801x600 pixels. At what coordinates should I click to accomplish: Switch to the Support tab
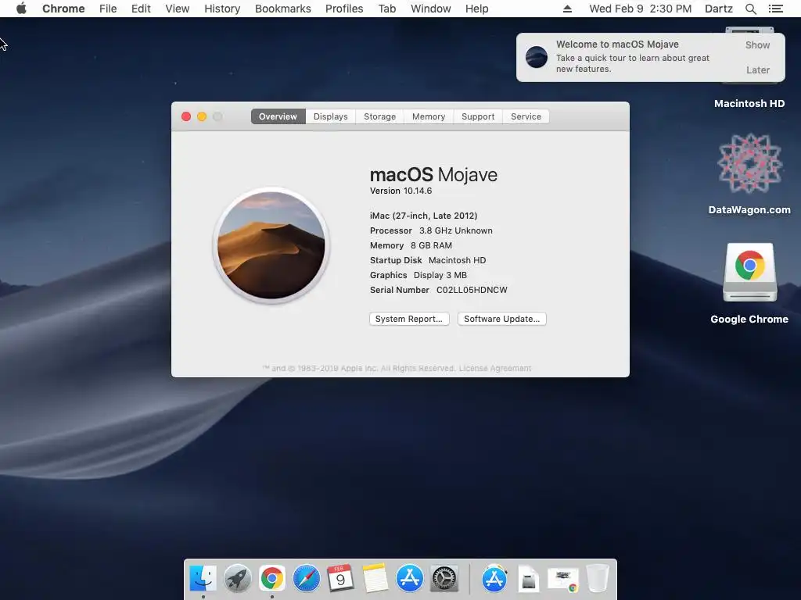[x=478, y=116]
